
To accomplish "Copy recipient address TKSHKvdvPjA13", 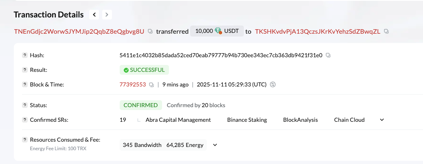I will coord(386,31).
